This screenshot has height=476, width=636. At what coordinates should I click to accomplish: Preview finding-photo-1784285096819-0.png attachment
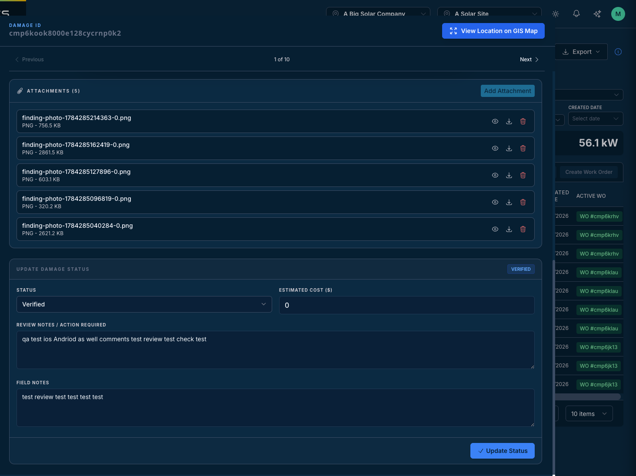(495, 202)
